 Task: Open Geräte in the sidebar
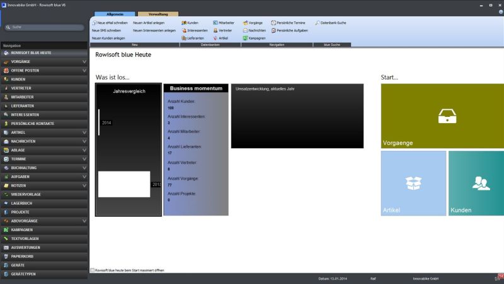click(x=44, y=265)
